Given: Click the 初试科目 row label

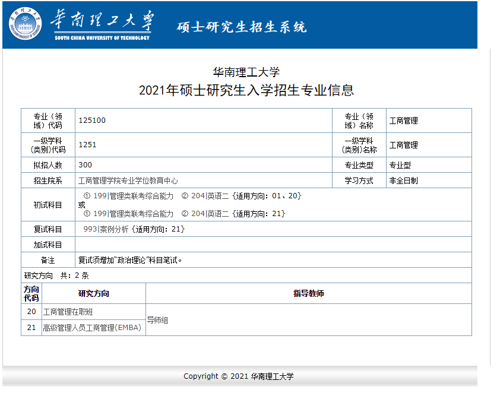Looking at the screenshot, I should click(48, 205).
